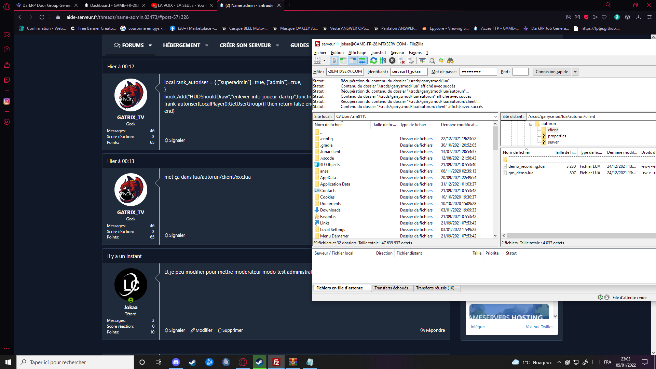This screenshot has width=656, height=369.
Task: Open browser downloads icon
Action: click(638, 17)
